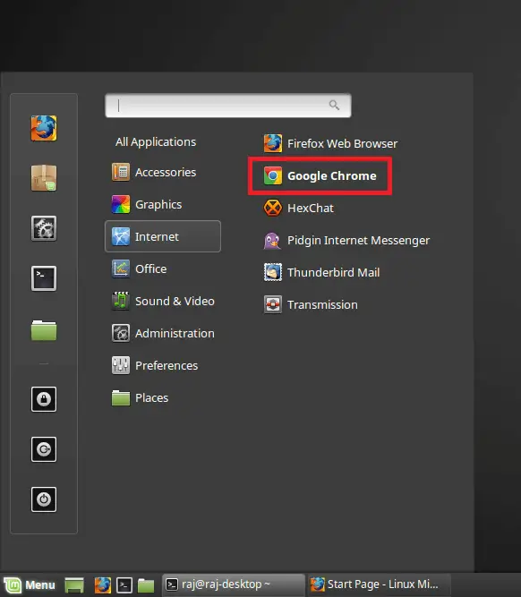Click the Show Desktop panel icon
The image size is (521, 597).
(x=74, y=584)
